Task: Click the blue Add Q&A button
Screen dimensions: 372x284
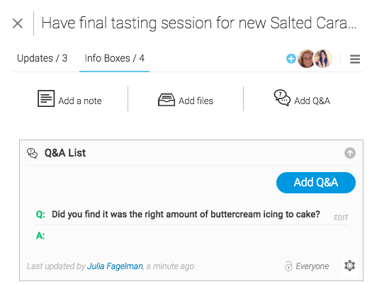Action: [316, 183]
